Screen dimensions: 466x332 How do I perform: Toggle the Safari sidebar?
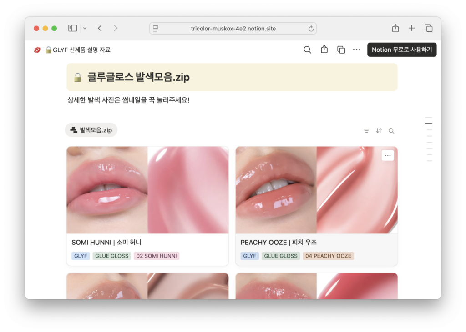pos(72,28)
